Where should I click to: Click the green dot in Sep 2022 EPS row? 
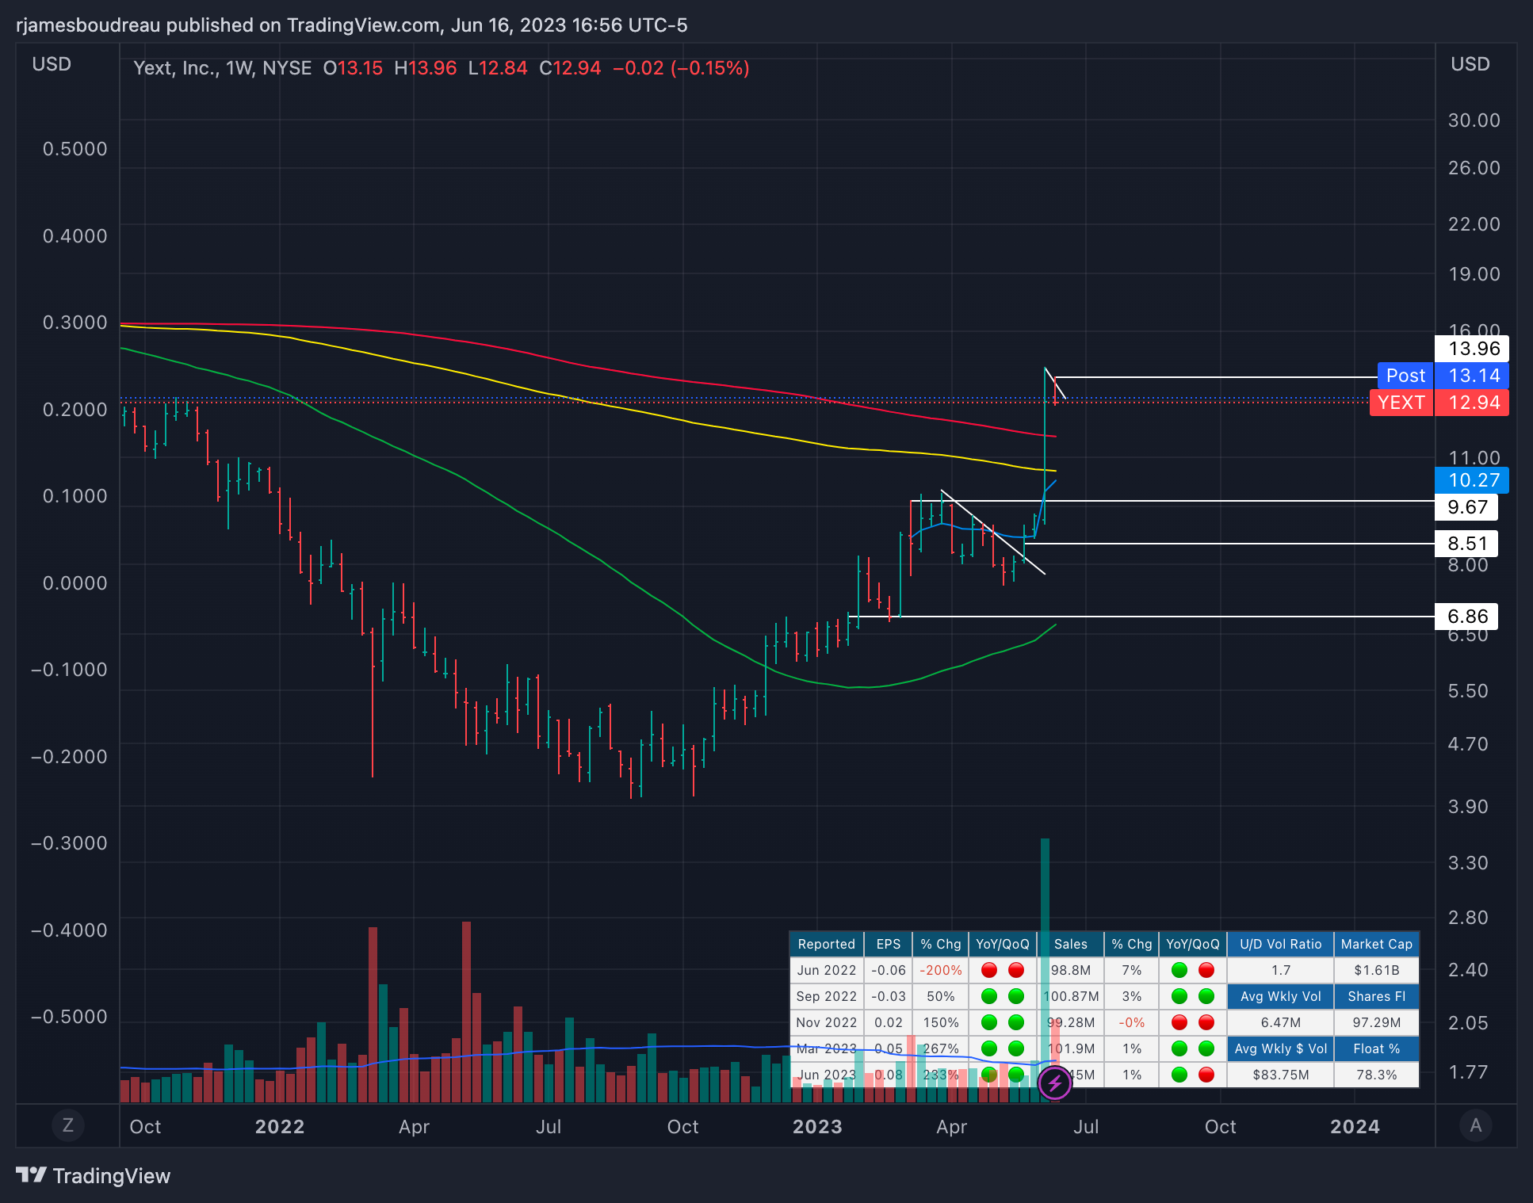coord(989,996)
